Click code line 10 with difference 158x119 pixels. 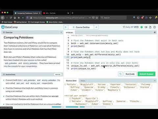96,55
